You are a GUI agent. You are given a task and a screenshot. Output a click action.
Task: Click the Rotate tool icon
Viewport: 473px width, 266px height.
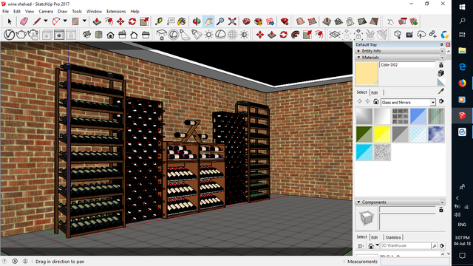(132, 21)
